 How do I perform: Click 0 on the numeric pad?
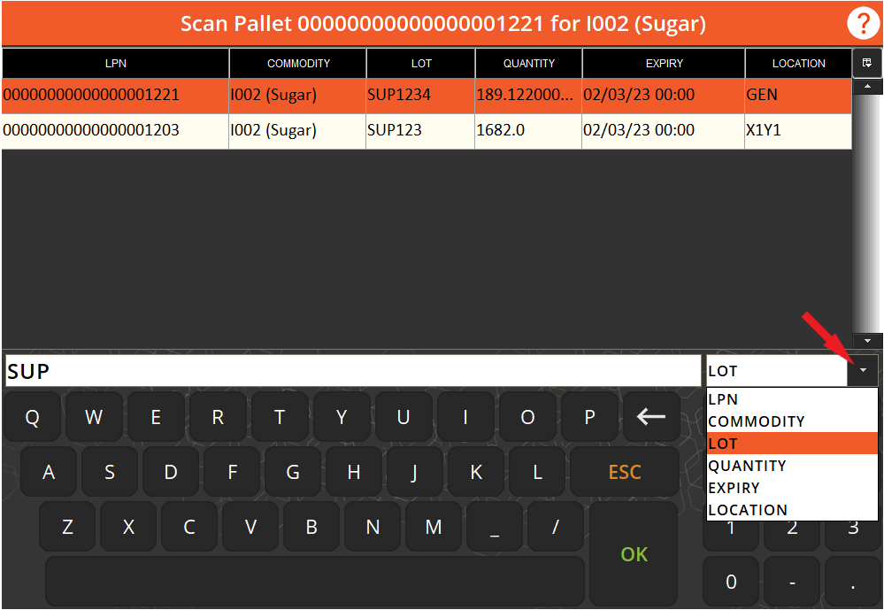(x=731, y=582)
